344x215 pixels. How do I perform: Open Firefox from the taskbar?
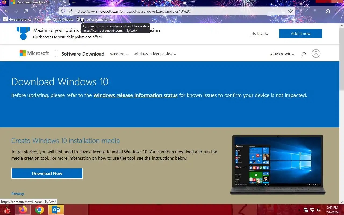pos(23,210)
